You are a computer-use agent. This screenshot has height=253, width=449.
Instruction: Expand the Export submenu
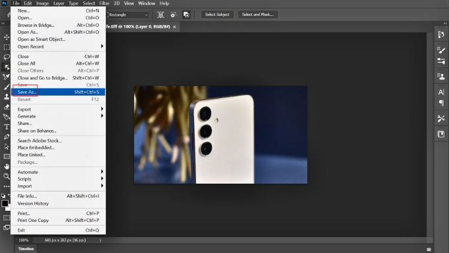(x=58, y=109)
